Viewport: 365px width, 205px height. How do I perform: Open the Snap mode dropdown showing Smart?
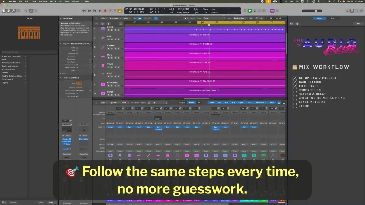point(214,18)
